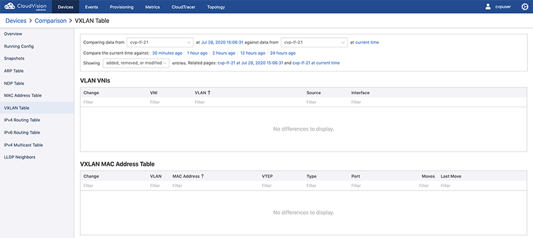The height and width of the screenshot is (238, 533).
Task: Click the VTEP filter field
Action: [282, 186]
